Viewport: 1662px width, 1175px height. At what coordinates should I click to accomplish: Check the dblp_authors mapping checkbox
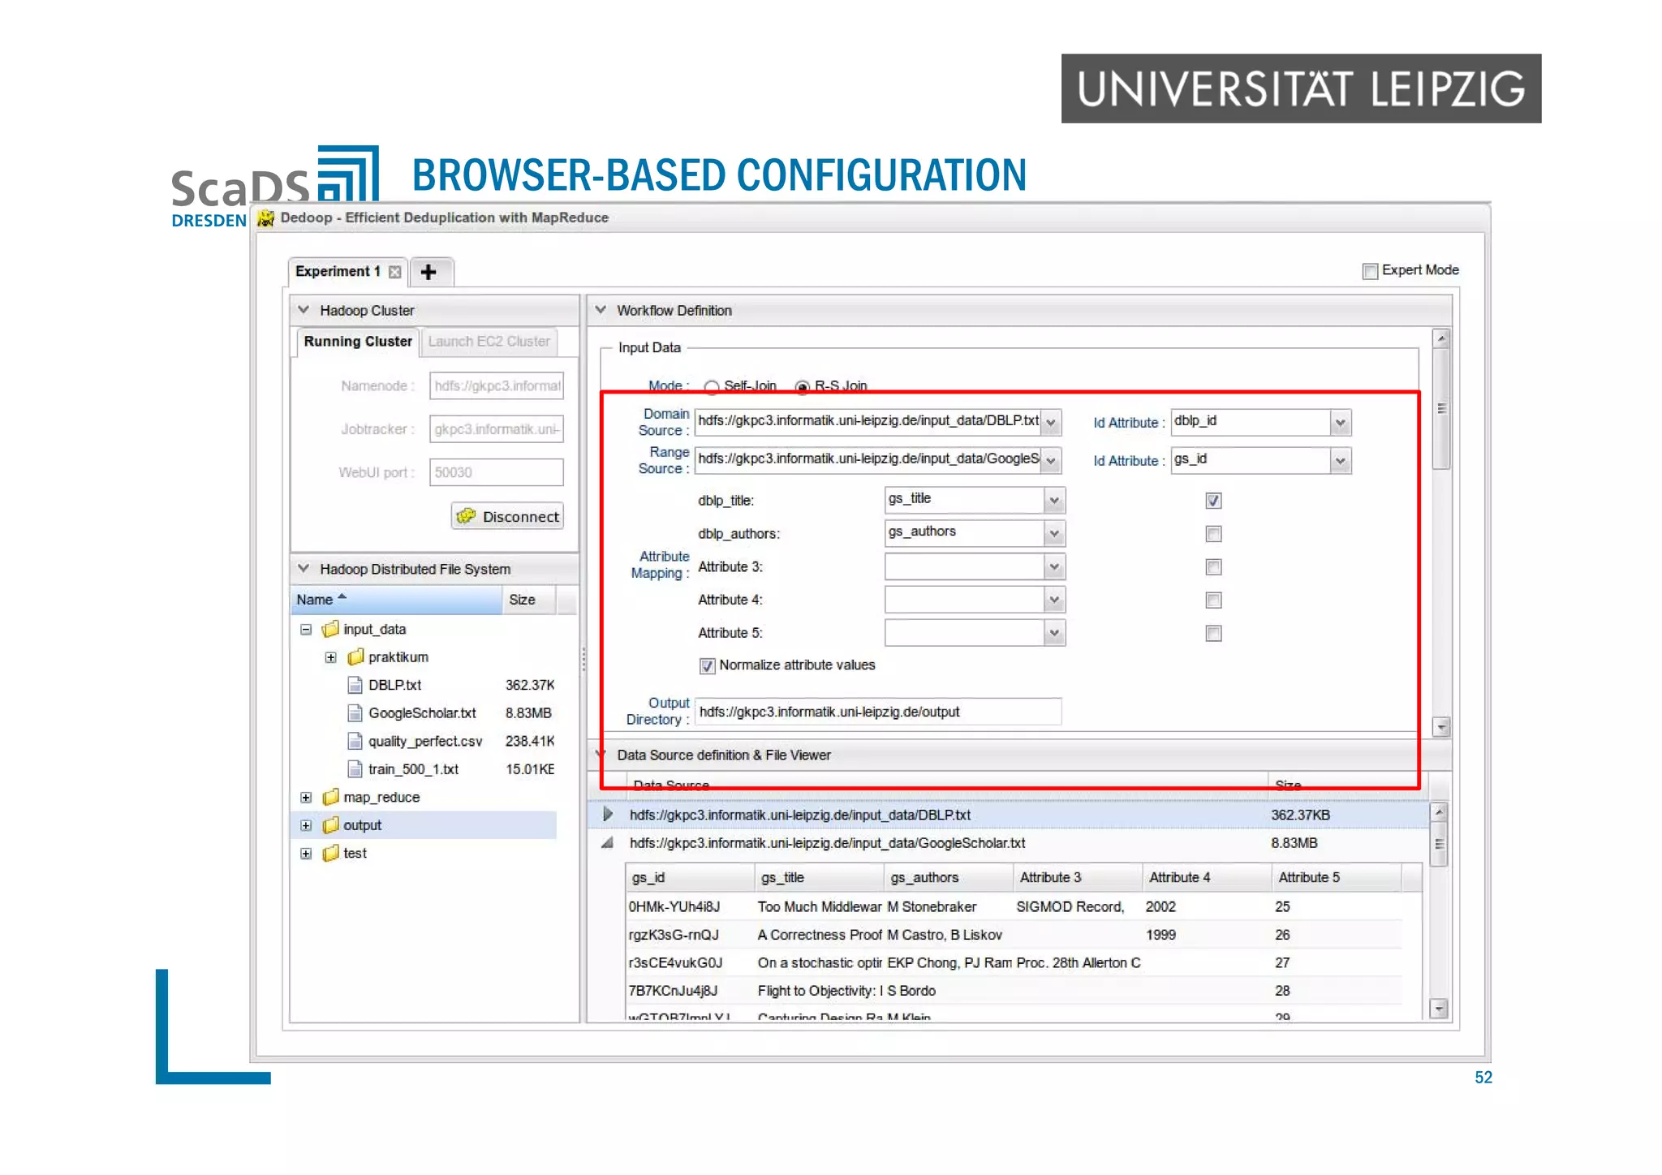point(1213,534)
